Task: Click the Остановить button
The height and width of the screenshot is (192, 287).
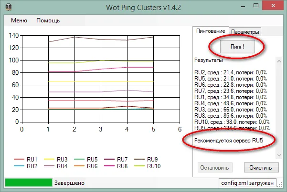Action: click(214, 167)
